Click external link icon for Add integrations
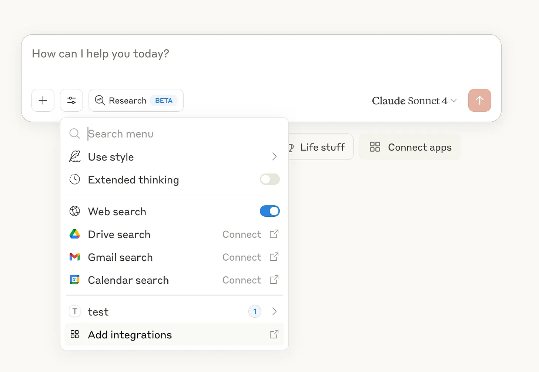The height and width of the screenshot is (372, 539). pos(274,334)
